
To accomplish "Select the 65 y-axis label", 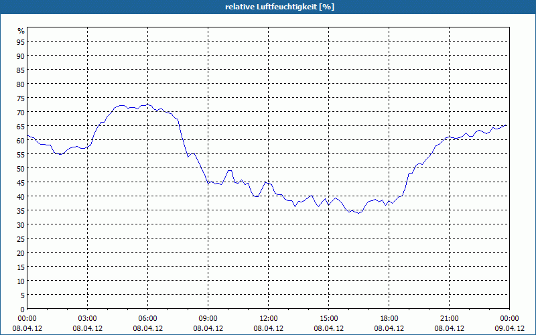I will [x=21, y=126].
